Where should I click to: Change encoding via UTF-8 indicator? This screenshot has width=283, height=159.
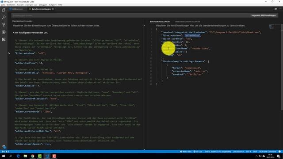click(x=249, y=151)
